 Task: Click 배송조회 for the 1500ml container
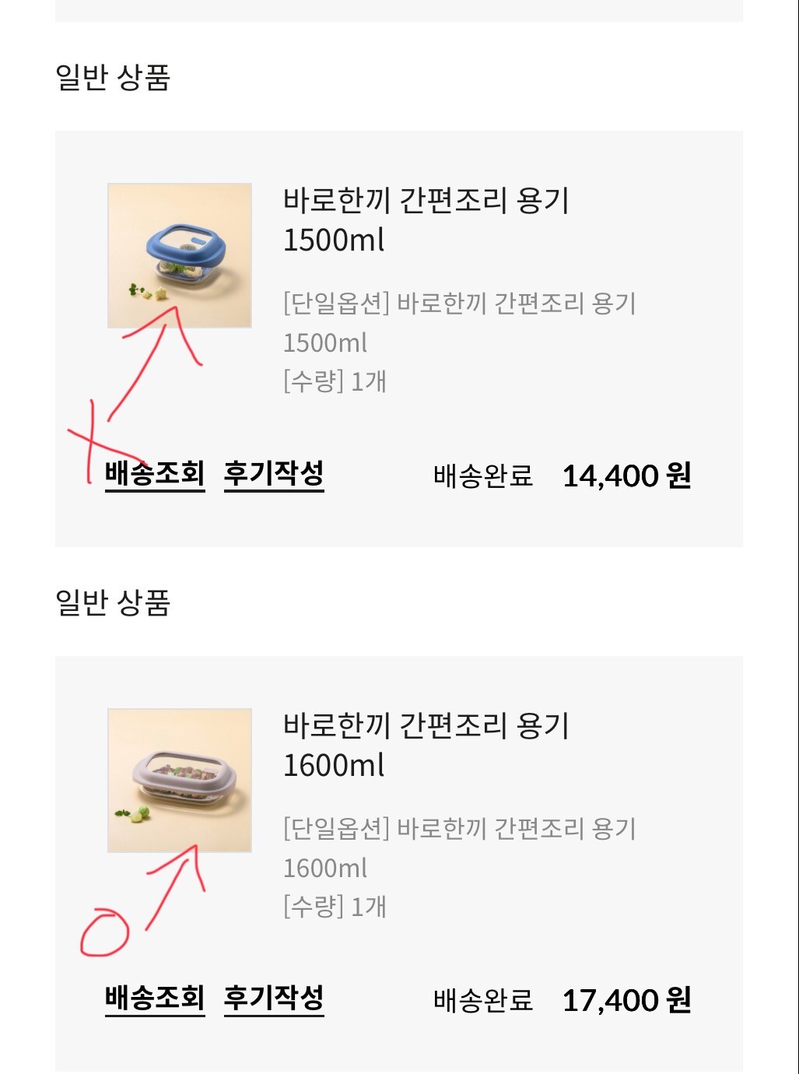pos(155,473)
